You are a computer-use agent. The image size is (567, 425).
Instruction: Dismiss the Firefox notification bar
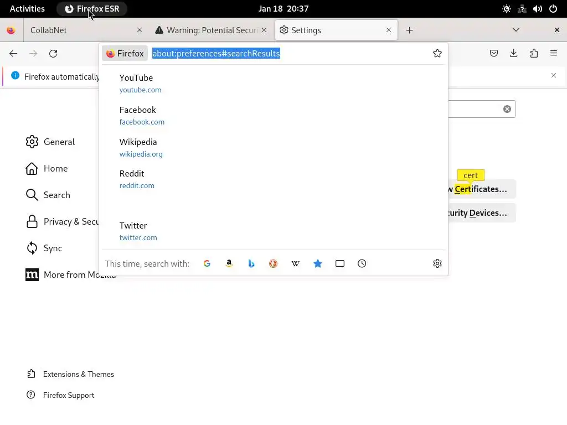point(554,75)
